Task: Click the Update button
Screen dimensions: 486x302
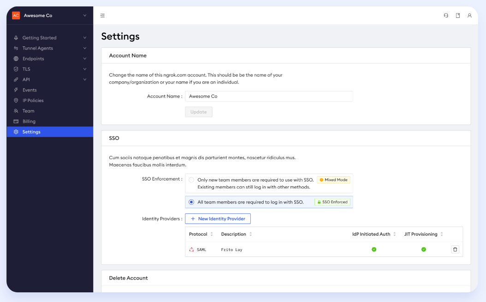Action: (199, 112)
